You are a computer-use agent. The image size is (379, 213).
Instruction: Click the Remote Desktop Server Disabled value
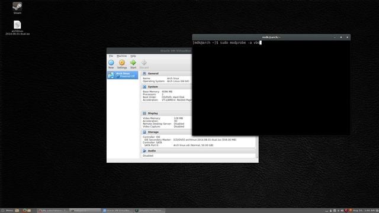click(179, 124)
